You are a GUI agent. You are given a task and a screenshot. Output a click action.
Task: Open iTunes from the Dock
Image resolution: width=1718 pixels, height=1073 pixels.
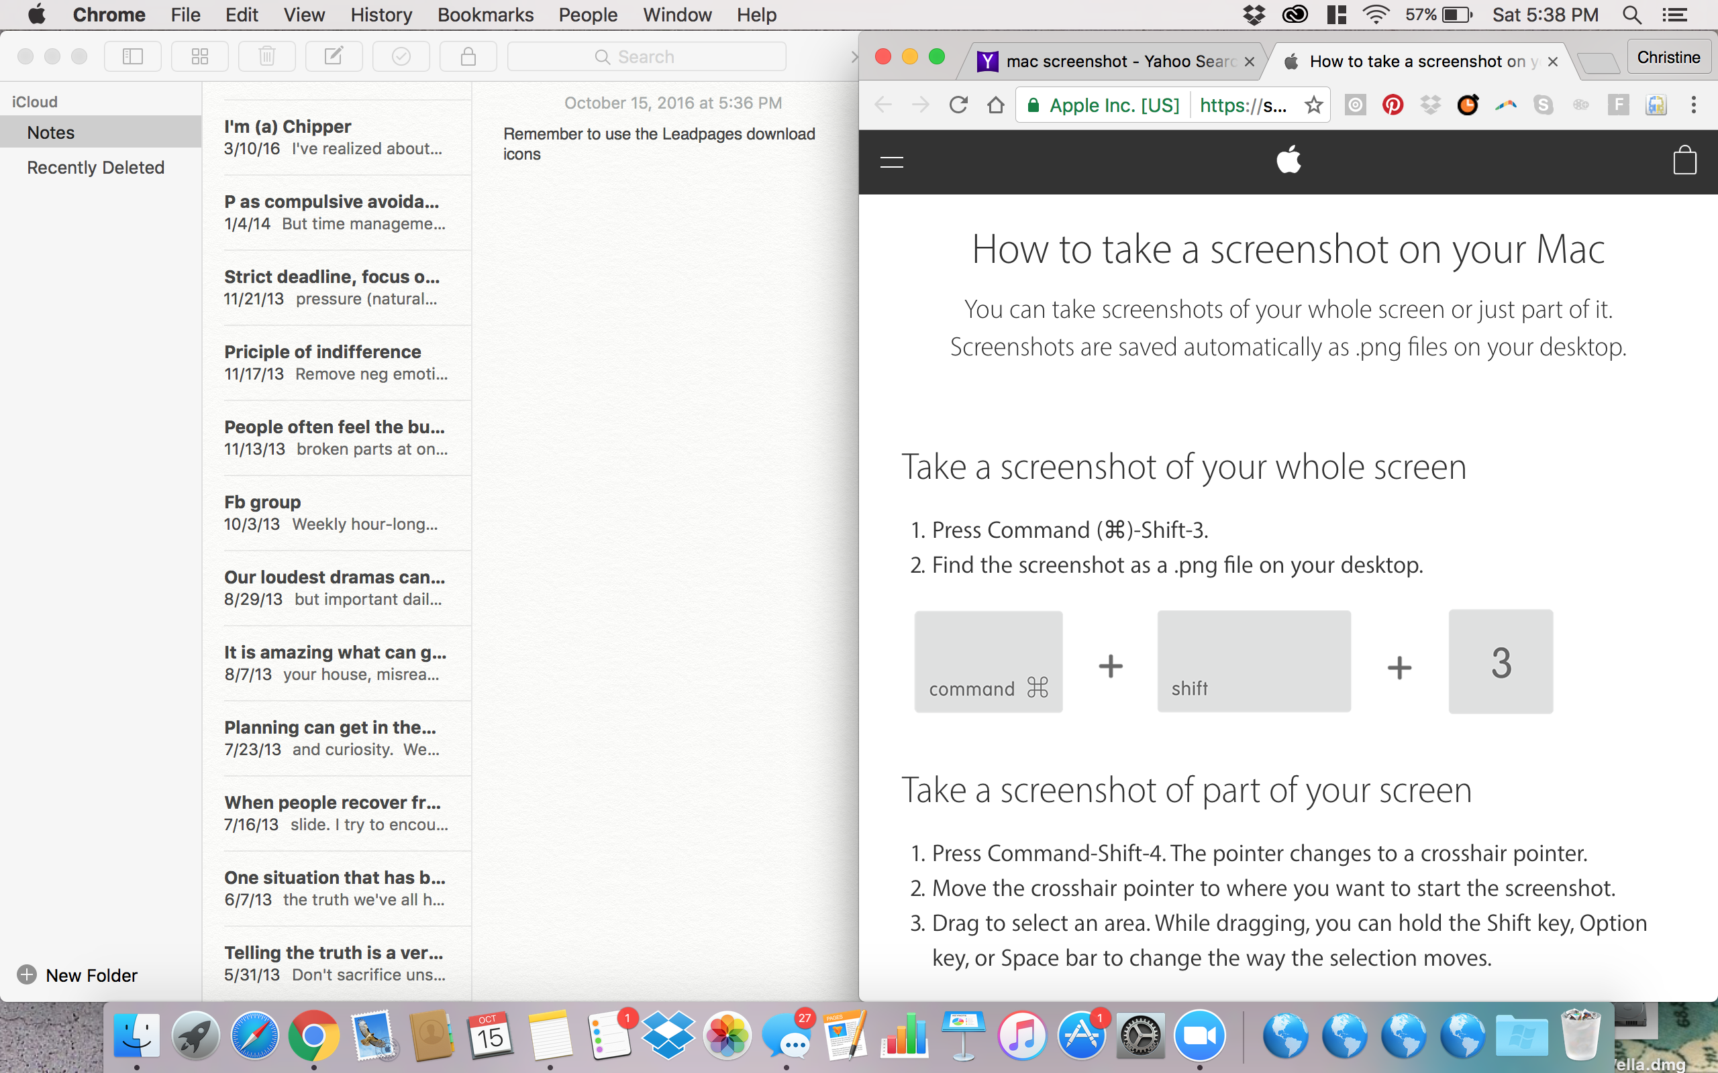pyautogui.click(x=1021, y=1035)
